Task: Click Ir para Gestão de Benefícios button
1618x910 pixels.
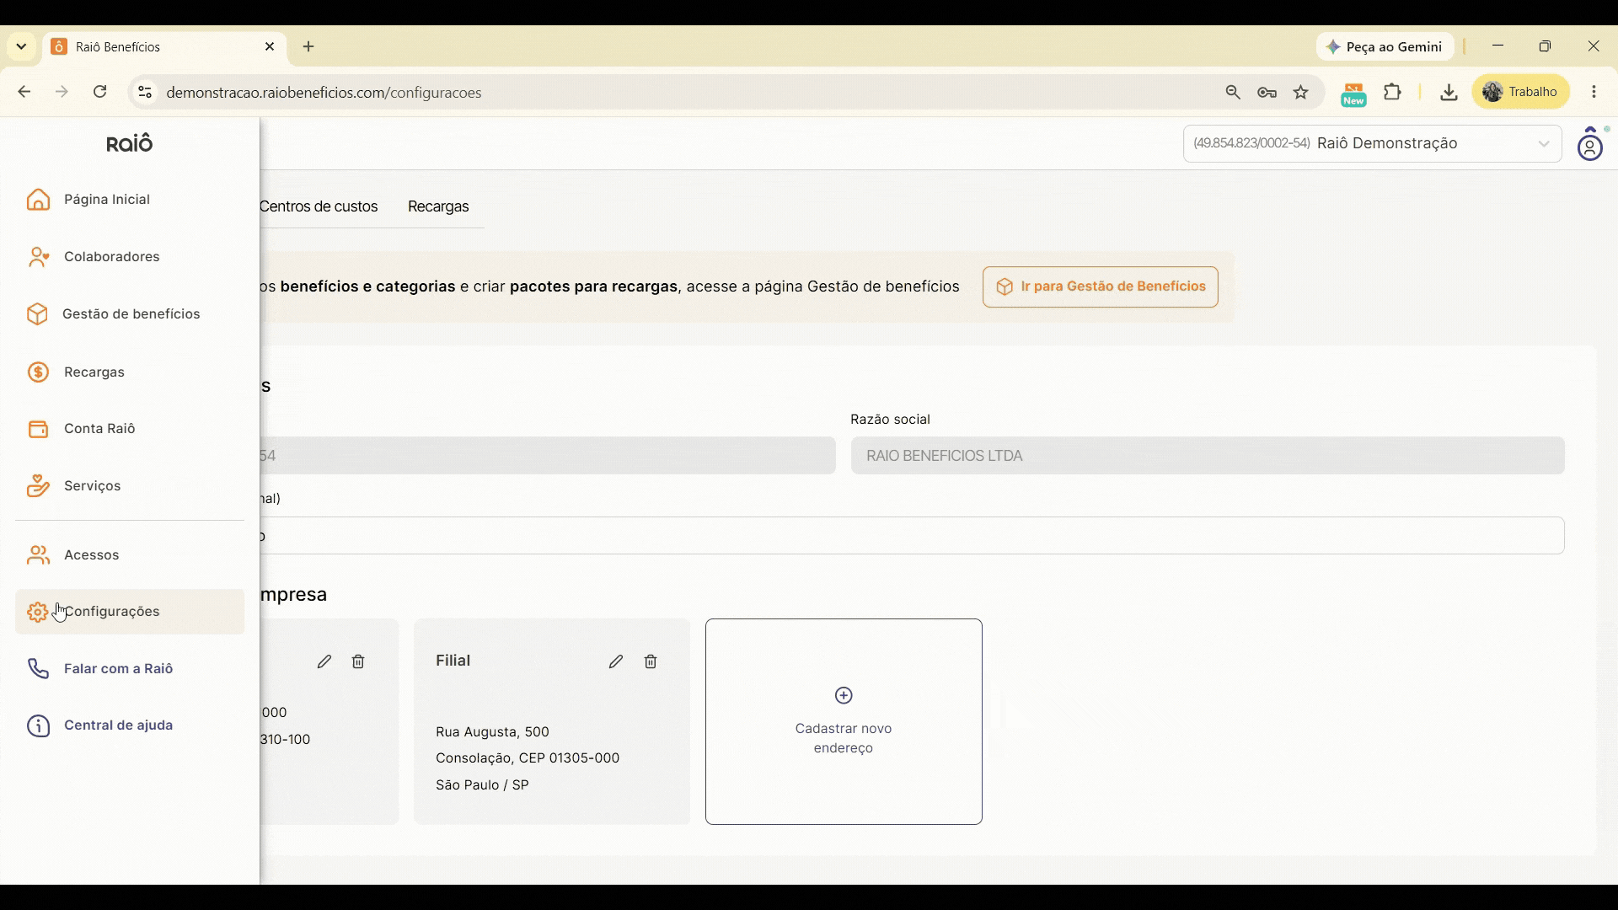Action: 1101,287
